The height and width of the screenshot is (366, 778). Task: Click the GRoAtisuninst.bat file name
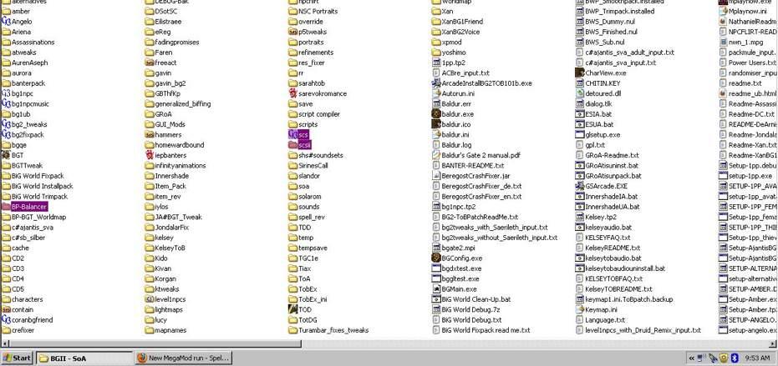point(612,165)
